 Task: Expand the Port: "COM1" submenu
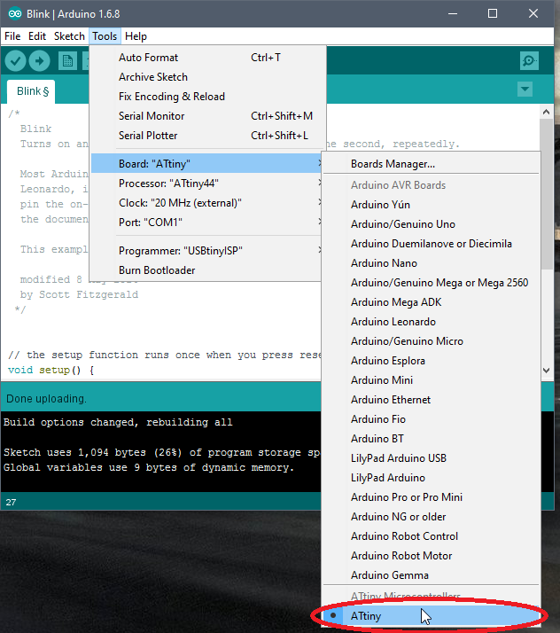tap(206, 223)
